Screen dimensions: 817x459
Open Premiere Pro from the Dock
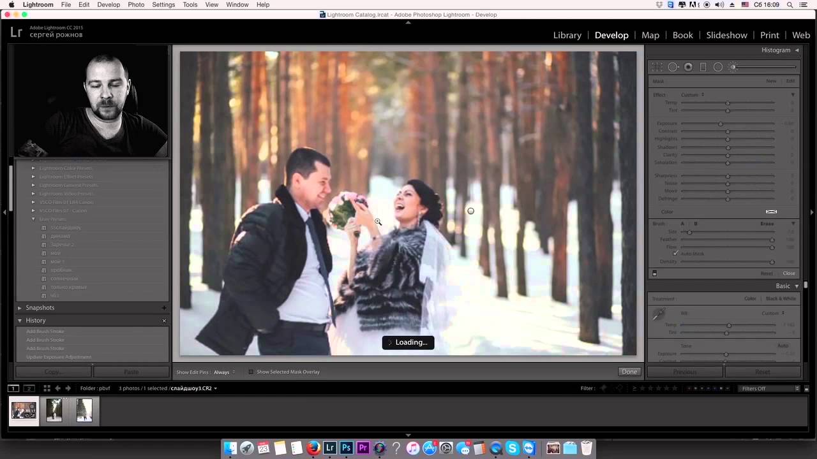point(363,448)
